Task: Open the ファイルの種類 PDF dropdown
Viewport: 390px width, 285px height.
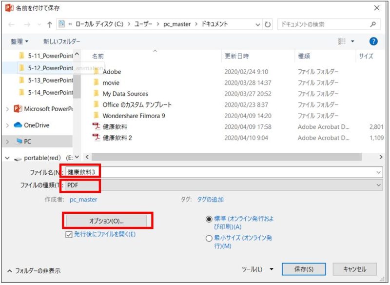Action: tap(378, 185)
